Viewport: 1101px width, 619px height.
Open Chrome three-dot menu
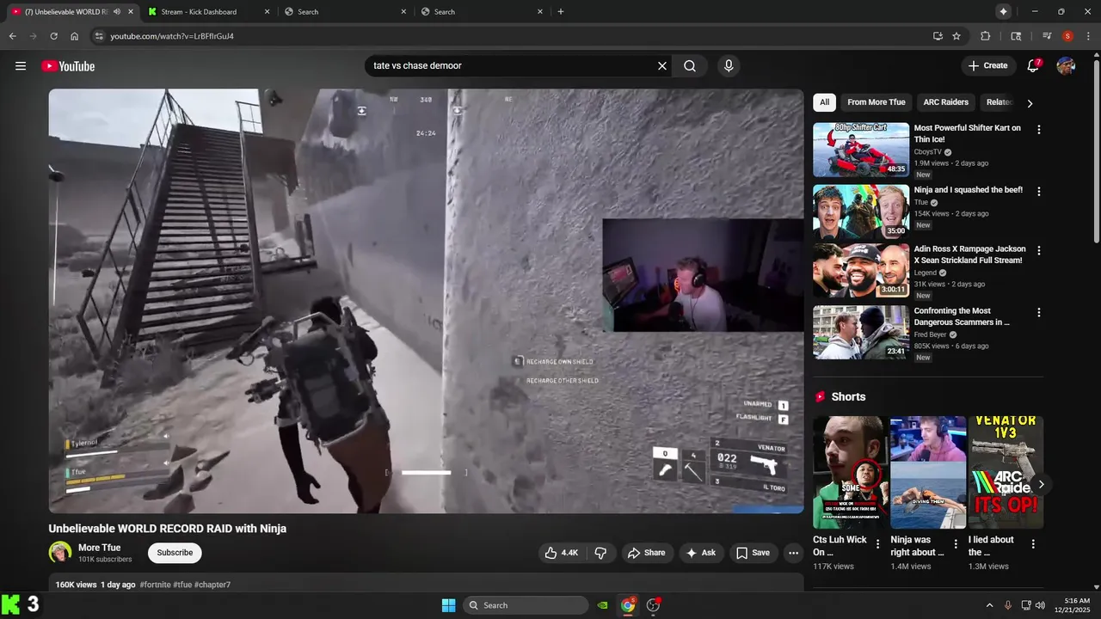(x=1088, y=36)
